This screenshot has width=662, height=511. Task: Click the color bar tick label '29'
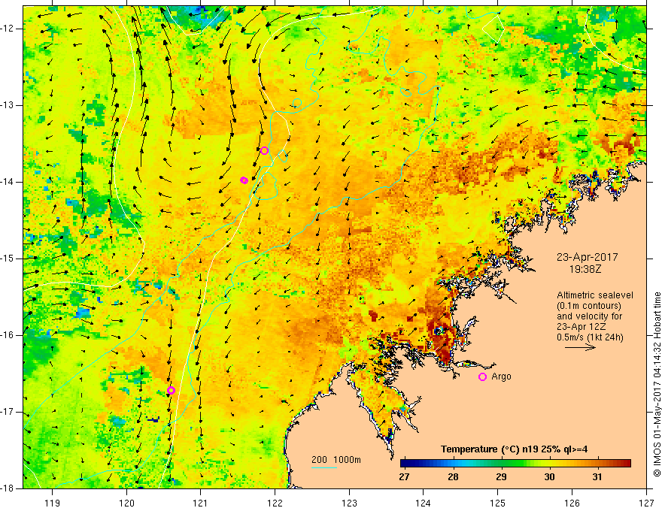(501, 477)
